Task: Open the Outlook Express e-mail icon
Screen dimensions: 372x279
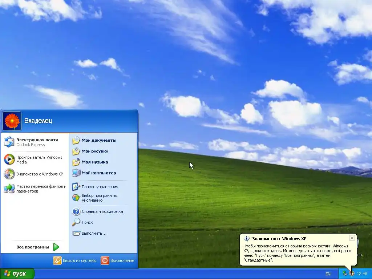Action: click(9, 142)
